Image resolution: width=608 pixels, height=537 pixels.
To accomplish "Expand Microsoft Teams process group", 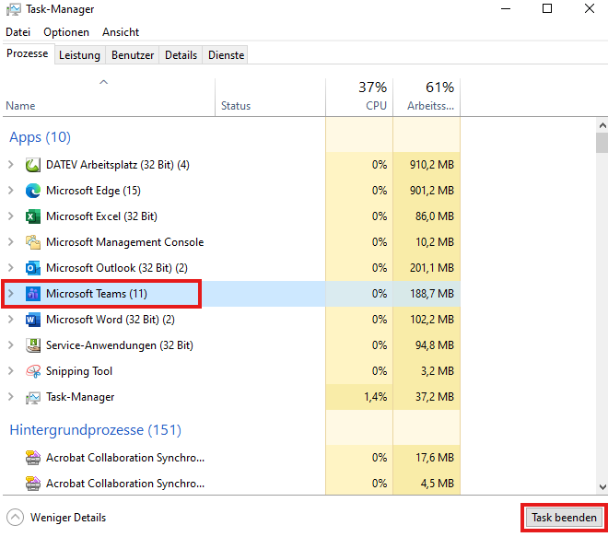I will tap(11, 294).
